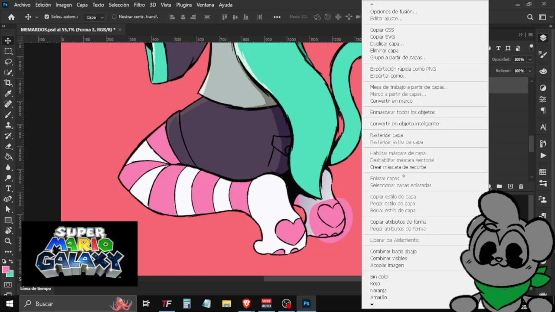Open the Archivo menu
This screenshot has height=312, width=555.
coord(22,5)
